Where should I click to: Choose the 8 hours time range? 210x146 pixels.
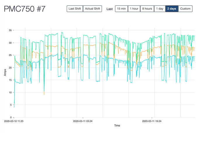(147, 9)
